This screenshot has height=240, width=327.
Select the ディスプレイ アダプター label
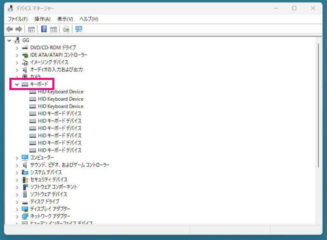[x=50, y=209]
